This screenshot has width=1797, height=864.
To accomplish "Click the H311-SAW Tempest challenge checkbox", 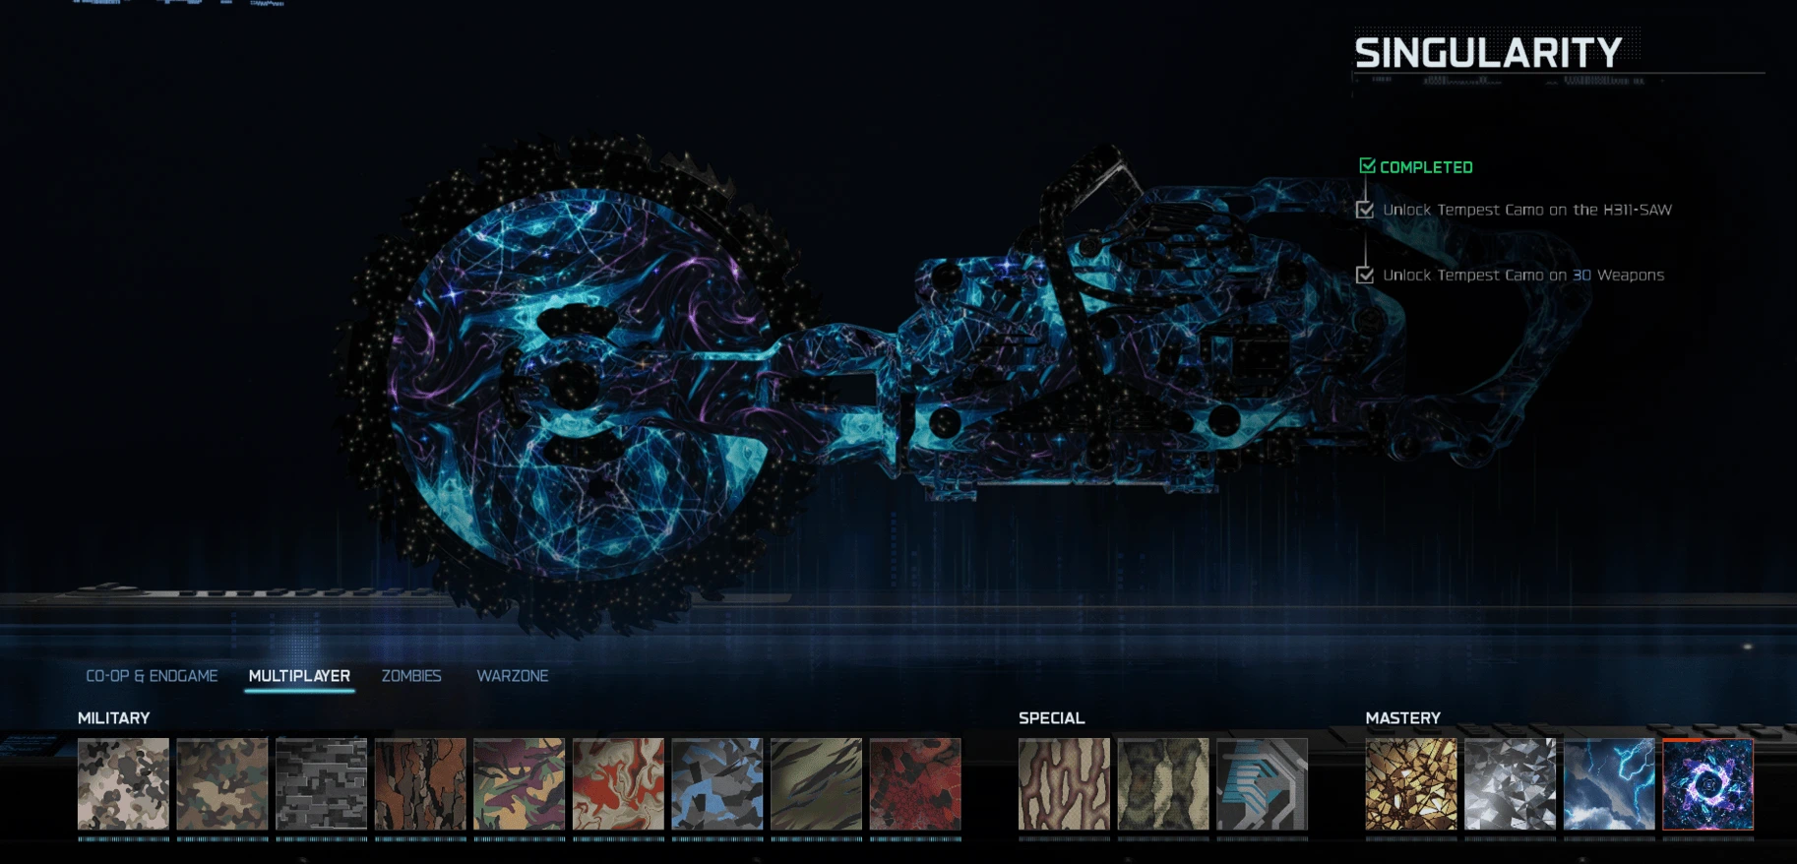I will click(x=1365, y=209).
